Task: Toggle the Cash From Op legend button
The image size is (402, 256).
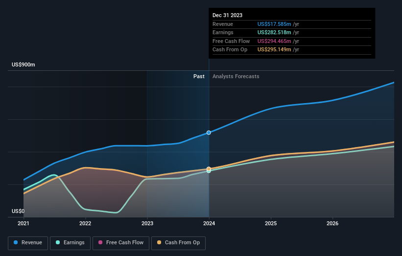Action: pos(178,243)
